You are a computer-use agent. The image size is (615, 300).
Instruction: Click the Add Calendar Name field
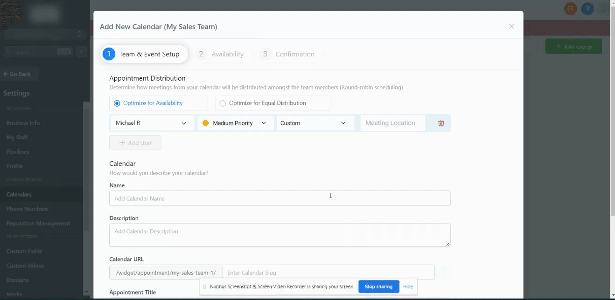[280, 198]
